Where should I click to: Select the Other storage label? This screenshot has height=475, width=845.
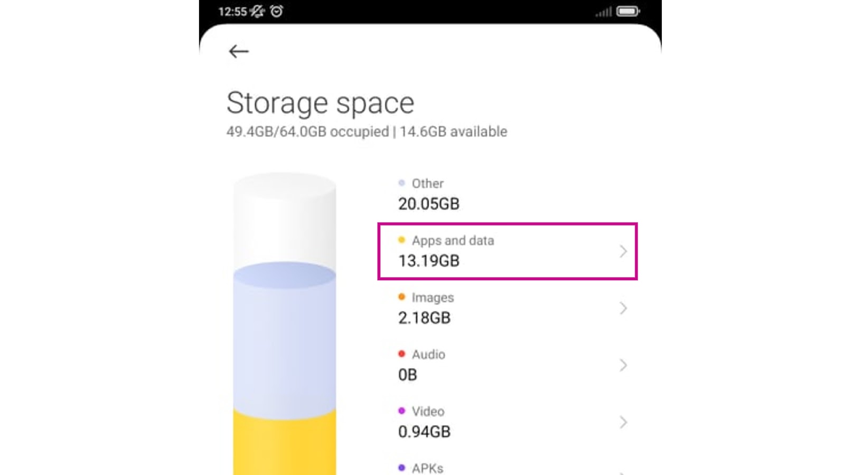427,184
